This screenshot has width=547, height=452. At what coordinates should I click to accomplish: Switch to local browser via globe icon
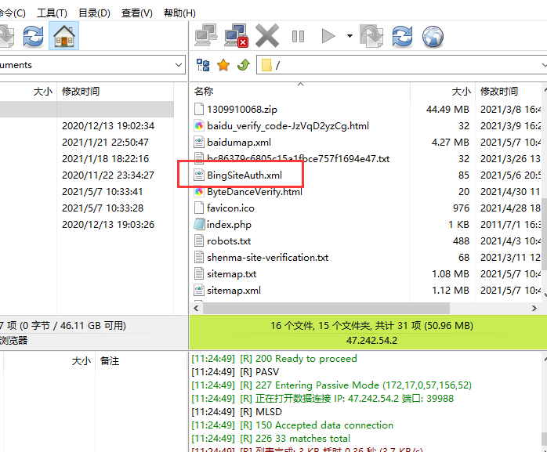coord(433,36)
